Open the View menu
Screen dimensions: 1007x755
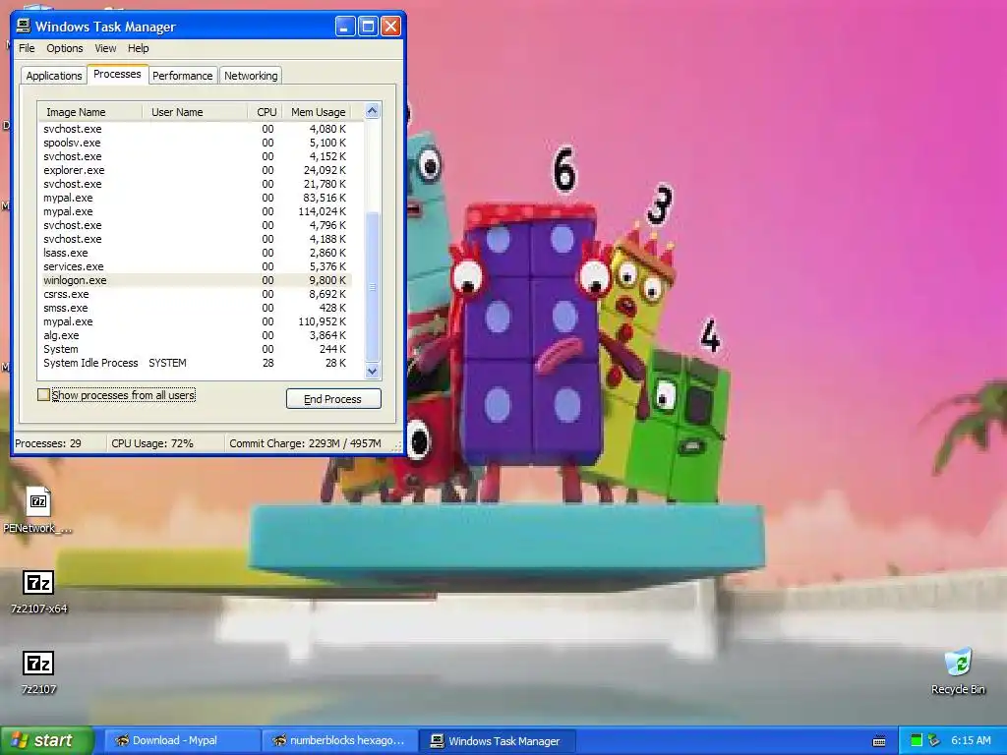coord(105,48)
